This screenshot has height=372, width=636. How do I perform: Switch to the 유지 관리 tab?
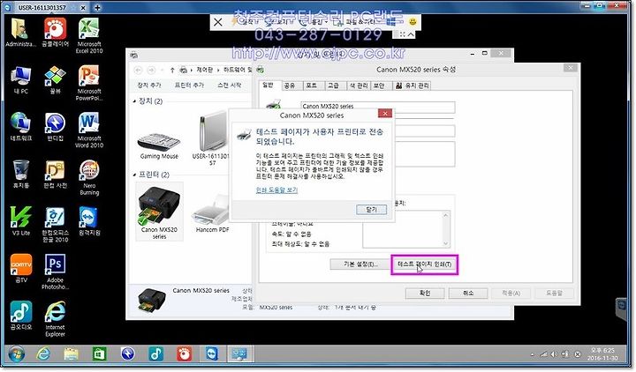[413, 86]
